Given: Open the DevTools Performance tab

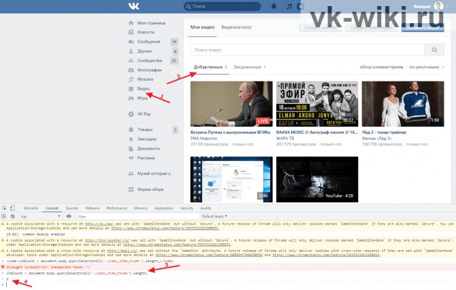Looking at the screenshot, I should pyautogui.click(x=116, y=208).
